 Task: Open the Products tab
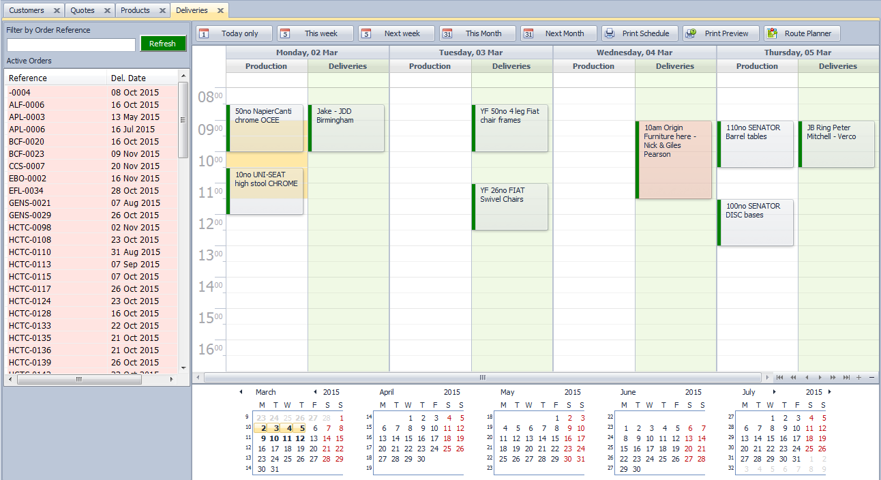(x=135, y=10)
